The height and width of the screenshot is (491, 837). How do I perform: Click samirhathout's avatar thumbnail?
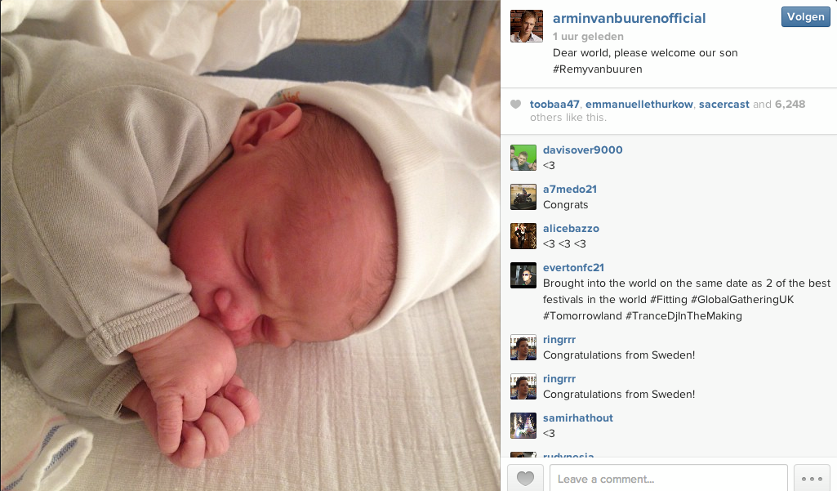pos(523,426)
